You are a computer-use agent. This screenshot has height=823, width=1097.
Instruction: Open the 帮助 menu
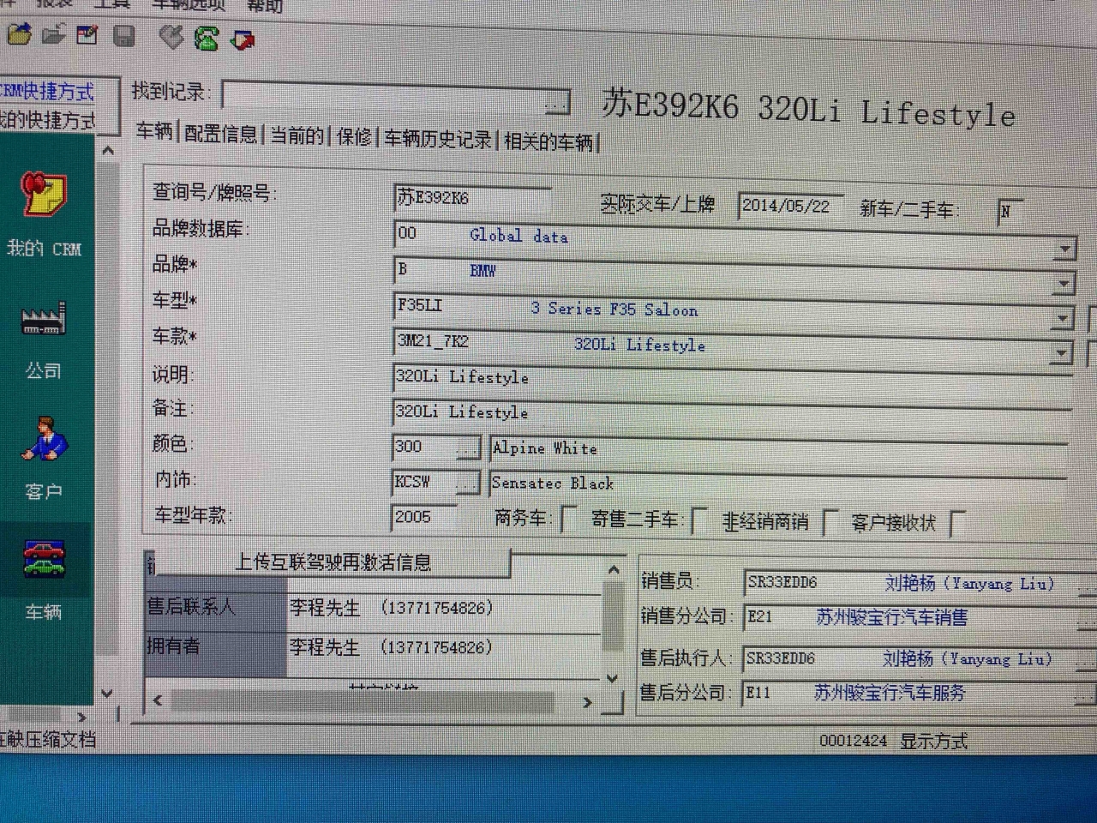(x=265, y=5)
